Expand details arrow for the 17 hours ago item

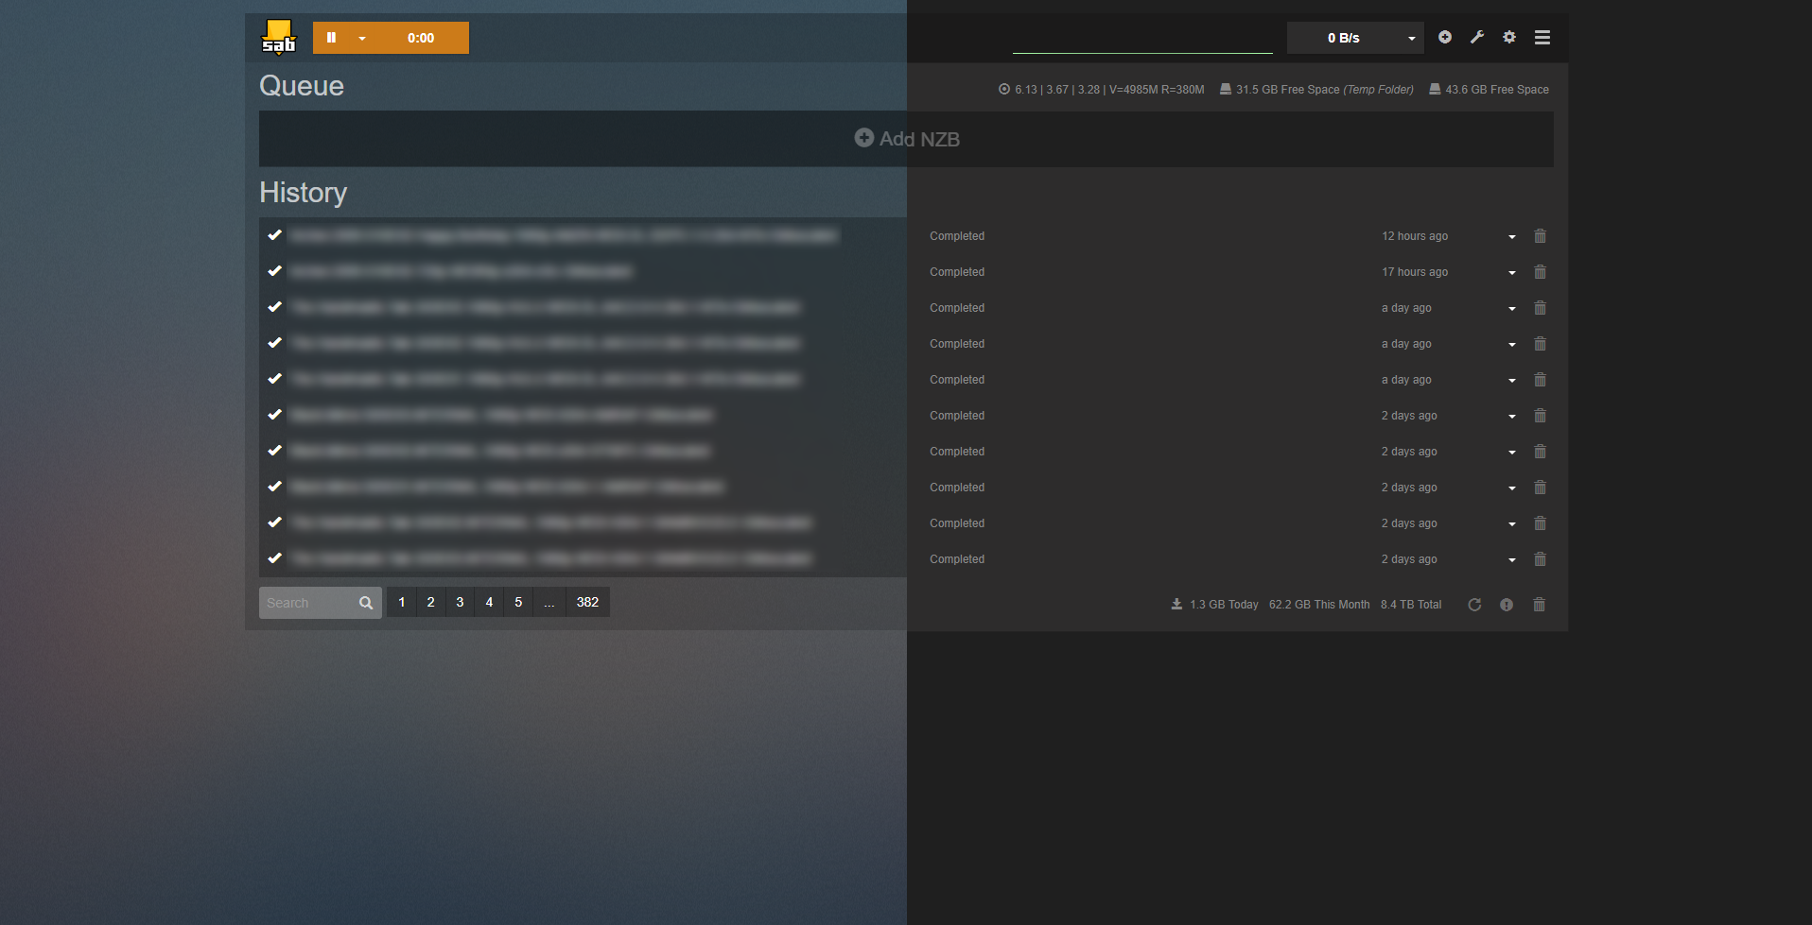pyautogui.click(x=1512, y=273)
